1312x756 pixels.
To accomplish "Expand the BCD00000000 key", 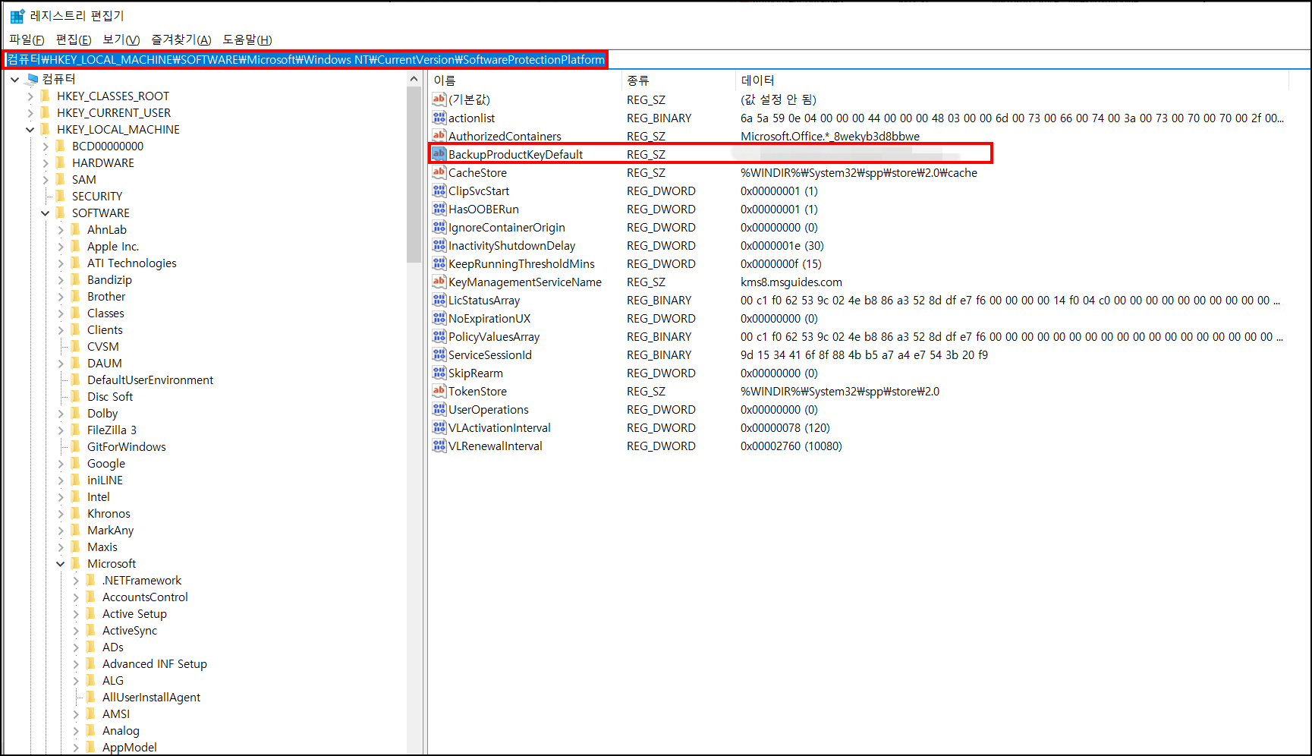I will 45,146.
